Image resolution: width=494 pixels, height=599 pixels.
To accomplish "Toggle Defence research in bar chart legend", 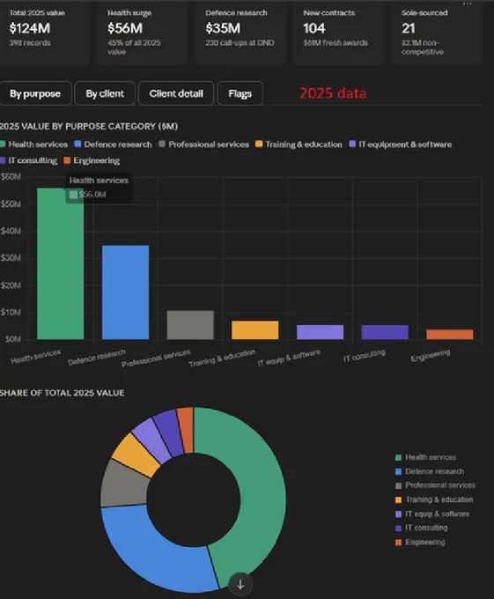I will pos(113,144).
